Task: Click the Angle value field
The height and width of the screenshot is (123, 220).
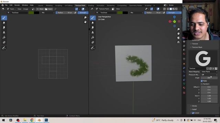Action: [209, 78]
